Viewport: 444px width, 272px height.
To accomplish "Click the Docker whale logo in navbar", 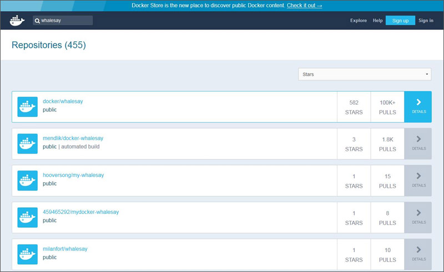I will tap(17, 20).
